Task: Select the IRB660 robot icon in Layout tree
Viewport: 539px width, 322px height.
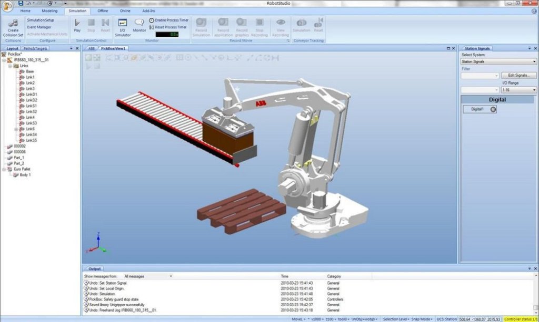Action: (x=10, y=60)
